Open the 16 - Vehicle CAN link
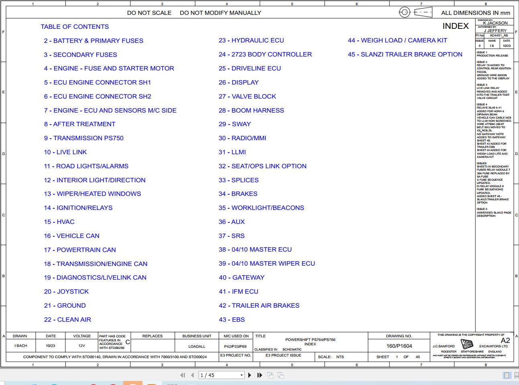 72,236
